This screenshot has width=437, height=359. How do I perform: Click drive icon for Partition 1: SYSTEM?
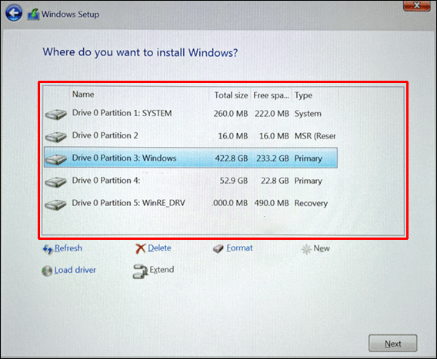click(x=55, y=115)
